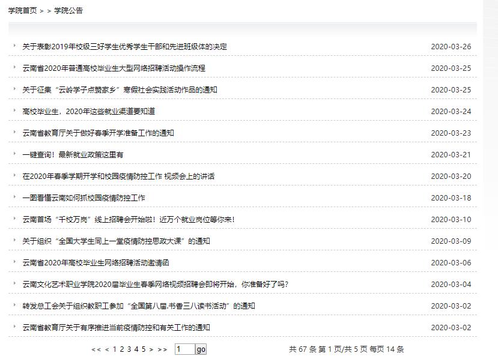Click the page number input field
This screenshot has height=359, width=498.
184,349
